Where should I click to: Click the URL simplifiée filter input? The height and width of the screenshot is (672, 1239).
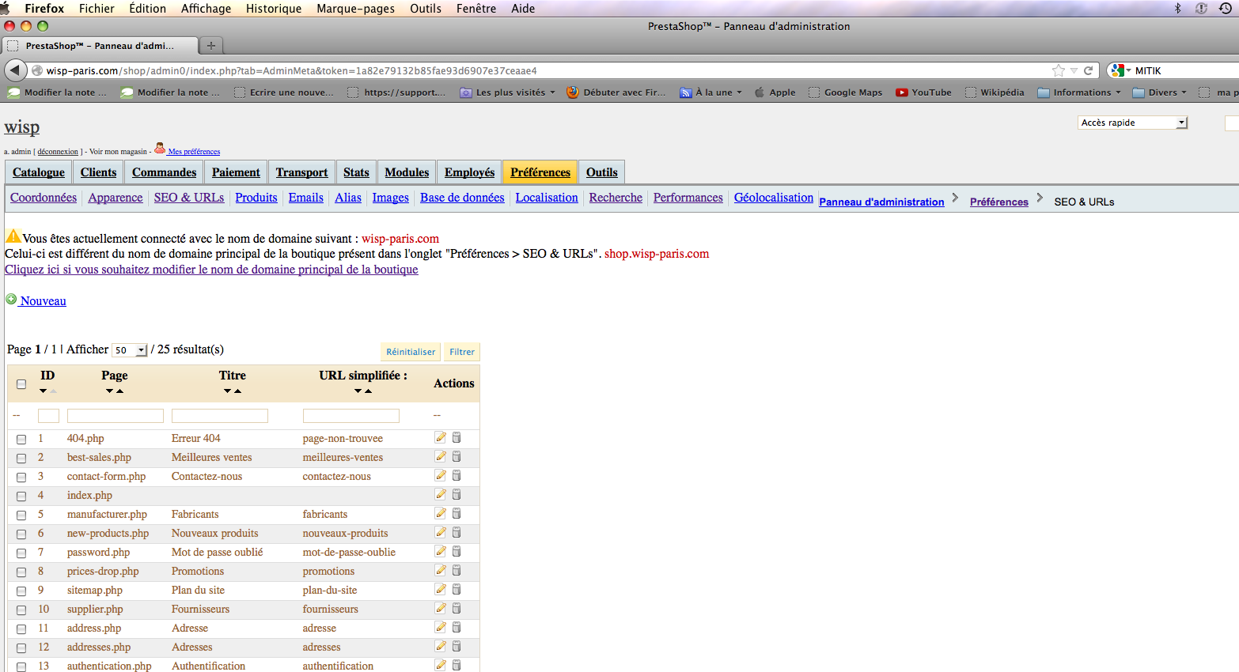(x=351, y=416)
